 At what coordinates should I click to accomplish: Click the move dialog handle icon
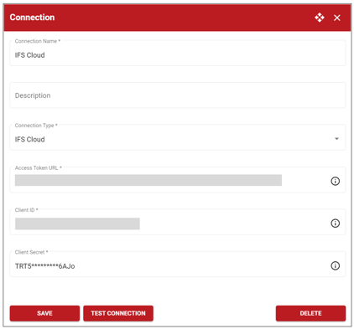(x=320, y=18)
